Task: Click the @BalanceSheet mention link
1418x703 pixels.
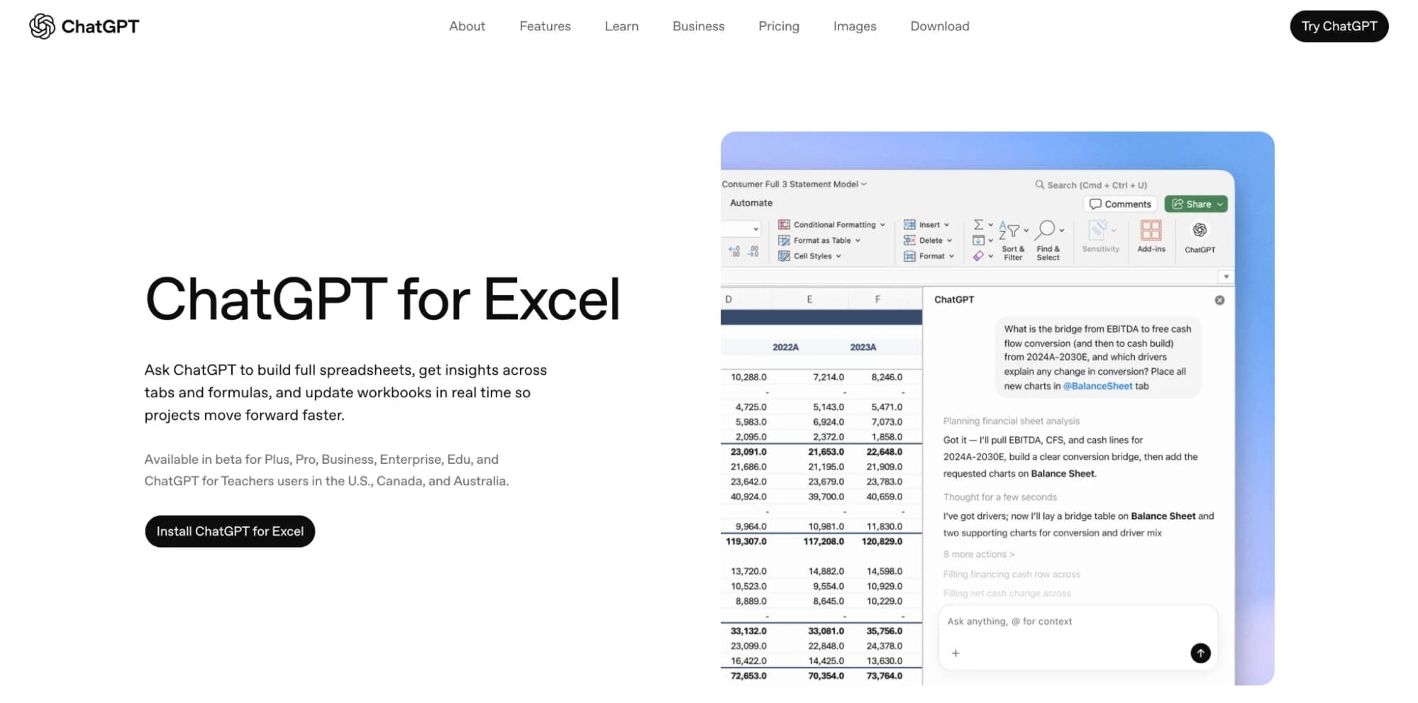Action: tap(1097, 387)
